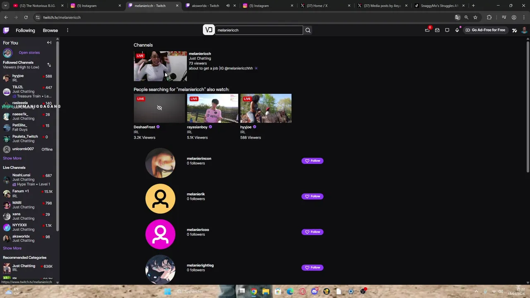530x298 pixels.
Task: Switch to The Notorious B.I.G. tab
Action: (x=37, y=6)
